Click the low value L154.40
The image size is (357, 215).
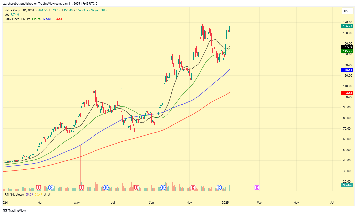[x=67, y=10]
